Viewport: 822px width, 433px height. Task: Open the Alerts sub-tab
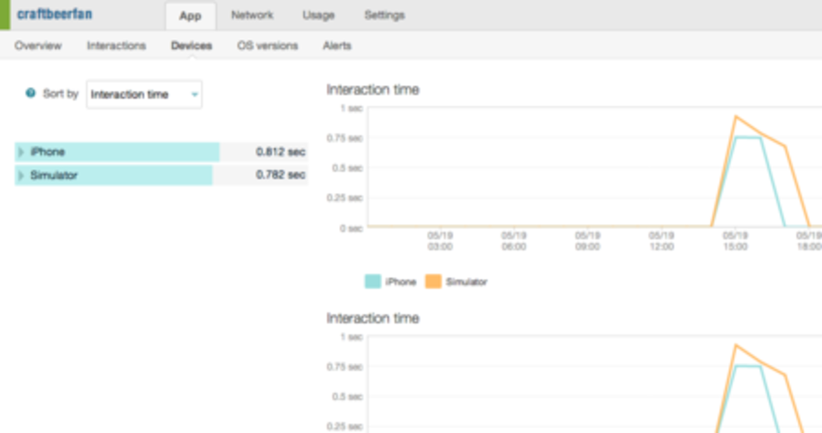pos(337,46)
